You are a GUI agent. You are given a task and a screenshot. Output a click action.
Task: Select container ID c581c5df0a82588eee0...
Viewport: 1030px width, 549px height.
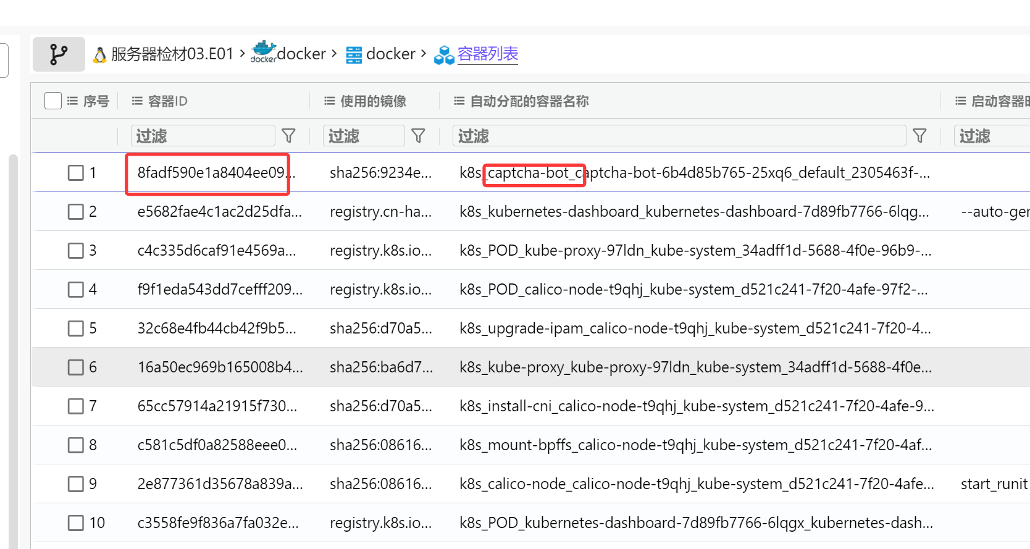217,445
